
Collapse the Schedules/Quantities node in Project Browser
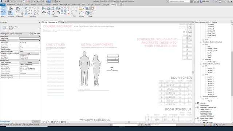[196, 107]
